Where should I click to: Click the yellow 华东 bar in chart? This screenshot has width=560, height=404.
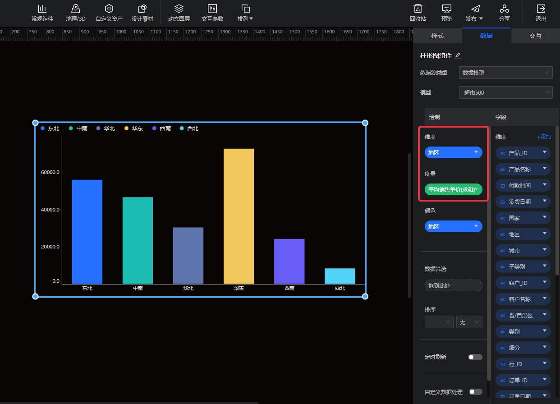[x=239, y=216]
